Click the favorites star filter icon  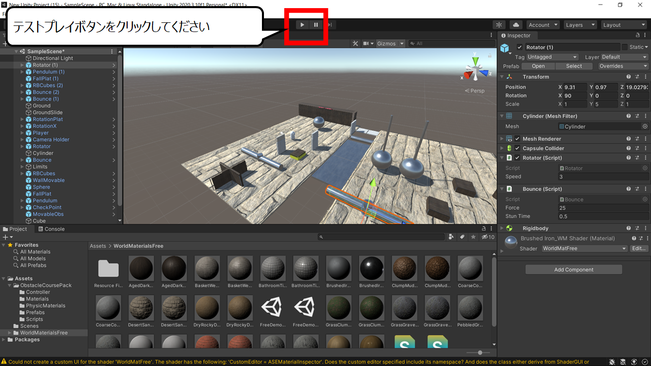[474, 237]
